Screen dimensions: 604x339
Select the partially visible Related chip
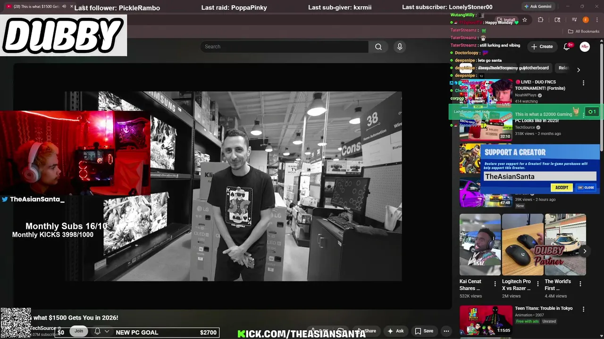point(562,68)
